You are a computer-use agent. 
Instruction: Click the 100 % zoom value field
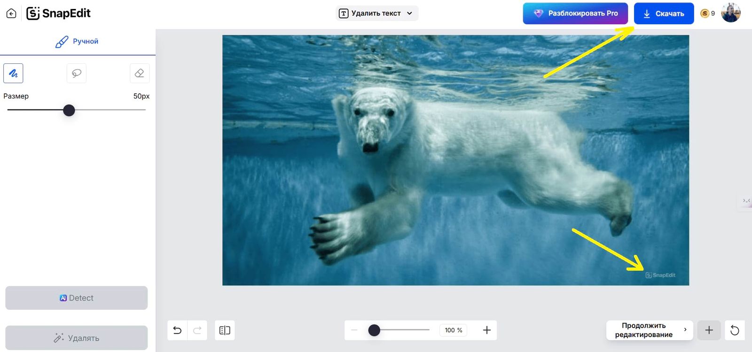click(454, 330)
